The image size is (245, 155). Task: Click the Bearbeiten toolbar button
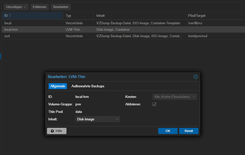[61, 7]
